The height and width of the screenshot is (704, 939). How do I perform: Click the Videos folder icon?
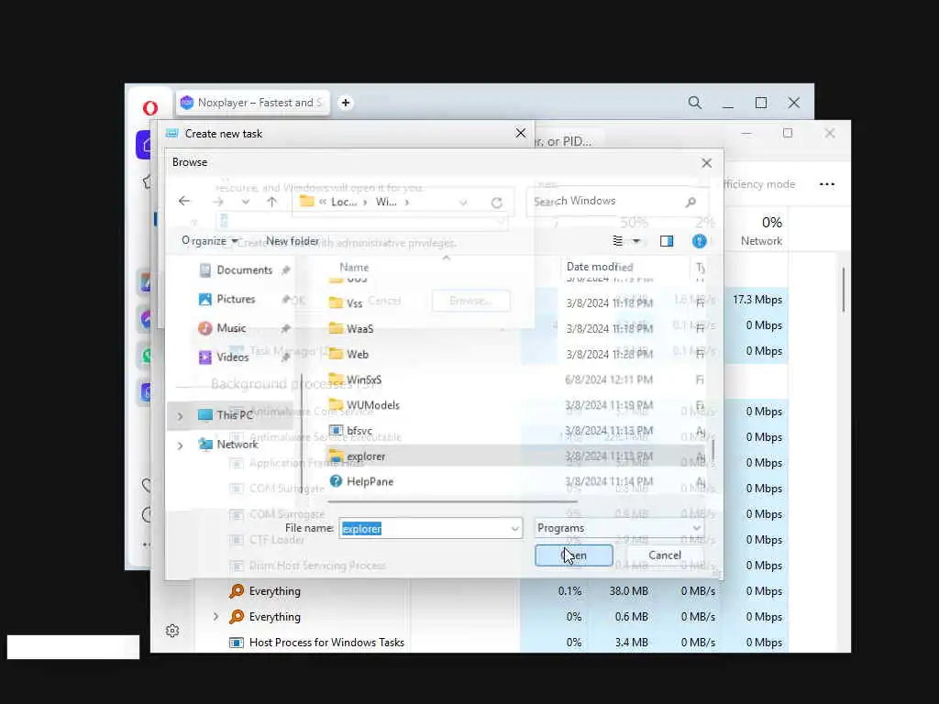tap(204, 357)
